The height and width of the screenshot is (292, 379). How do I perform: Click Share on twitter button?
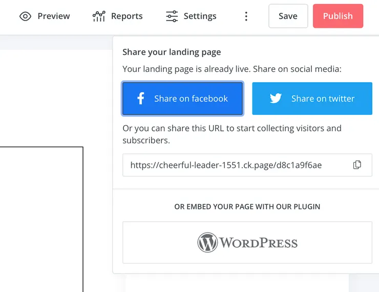(x=312, y=99)
